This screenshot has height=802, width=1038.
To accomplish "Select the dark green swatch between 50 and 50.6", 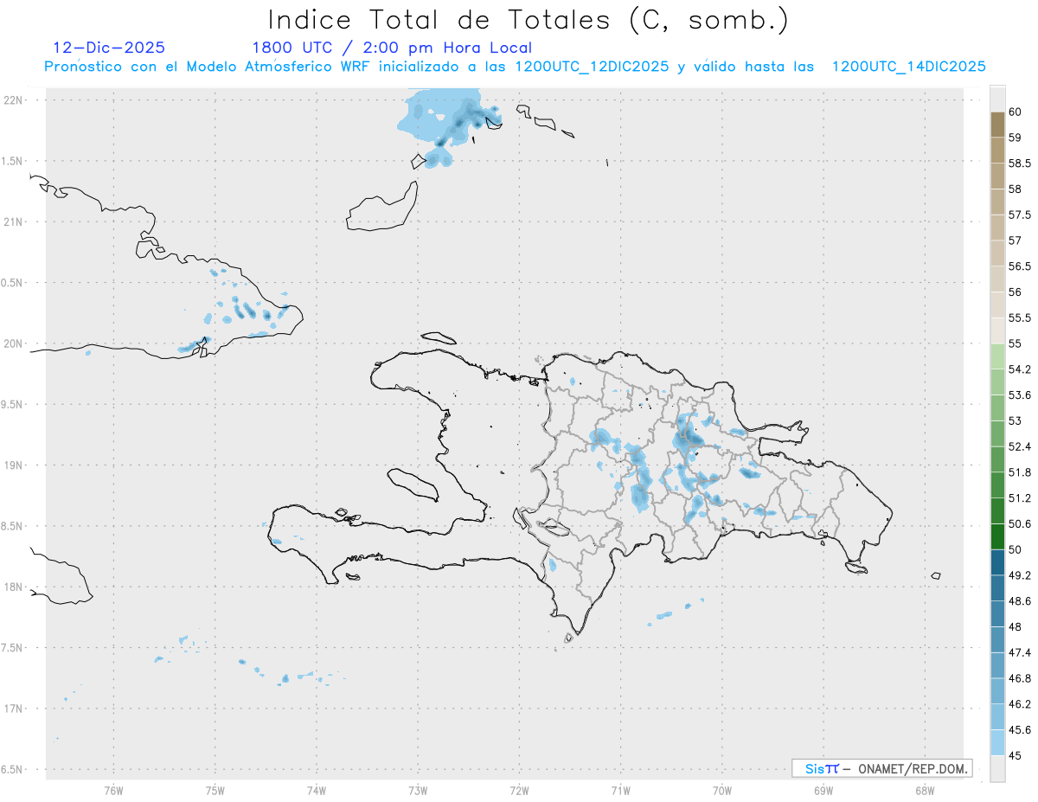I will tap(997, 536).
